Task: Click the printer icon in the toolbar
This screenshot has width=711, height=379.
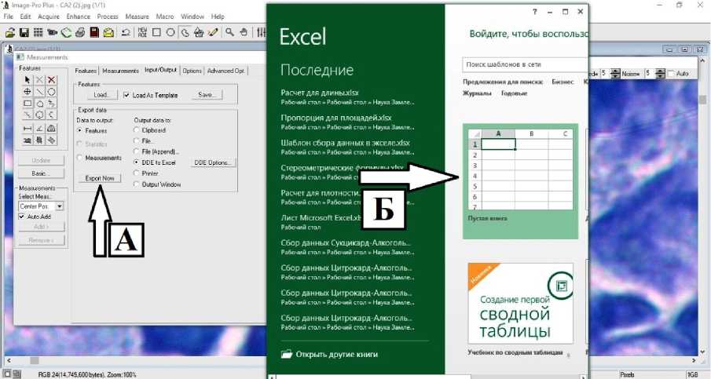Action: point(80,32)
